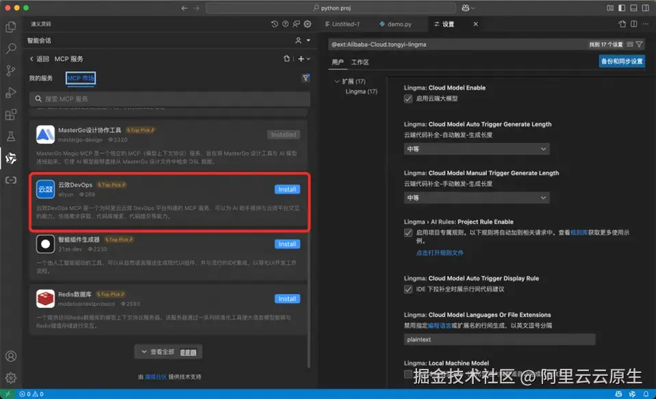Click the notifications bell in status bar

646,394
